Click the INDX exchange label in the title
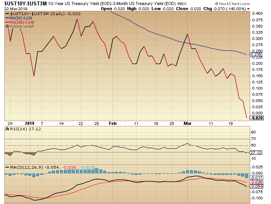 (x=182, y=3)
